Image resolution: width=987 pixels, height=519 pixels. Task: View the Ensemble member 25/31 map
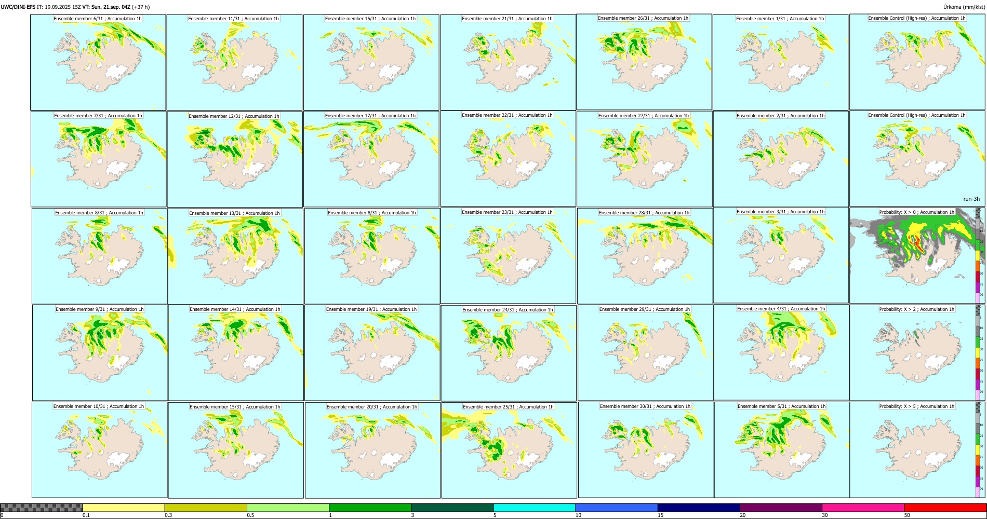click(x=509, y=450)
